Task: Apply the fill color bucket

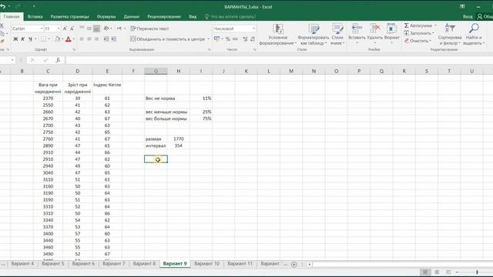Action: click(57, 39)
